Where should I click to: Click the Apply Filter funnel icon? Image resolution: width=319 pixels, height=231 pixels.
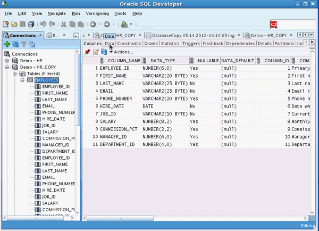coord(24,44)
